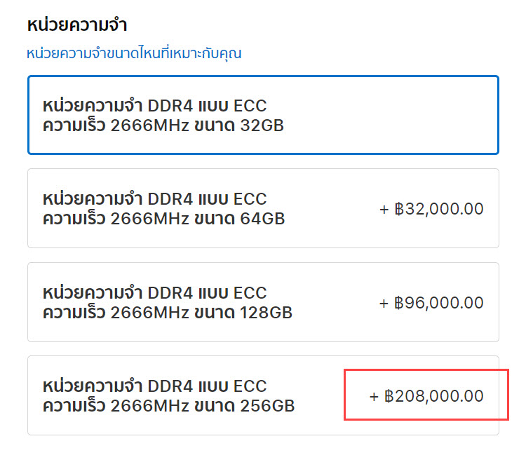The width and height of the screenshot is (526, 455).
Task: Click the + ฿96,000.00 price label
Action: coord(431,303)
